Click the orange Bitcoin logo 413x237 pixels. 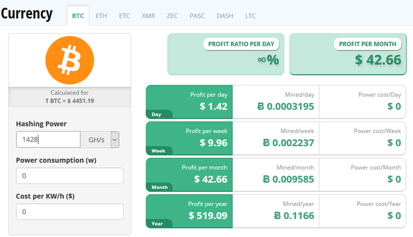[70, 60]
